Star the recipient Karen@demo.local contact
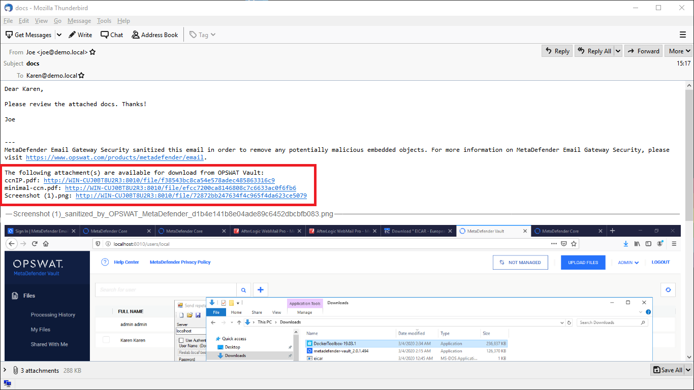The image size is (694, 390). point(81,75)
